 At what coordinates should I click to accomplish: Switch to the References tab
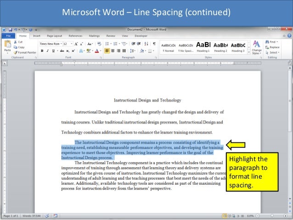pos(75,36)
